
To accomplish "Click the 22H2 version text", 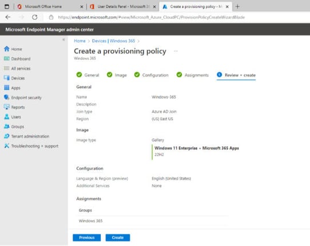I will pos(159,155).
